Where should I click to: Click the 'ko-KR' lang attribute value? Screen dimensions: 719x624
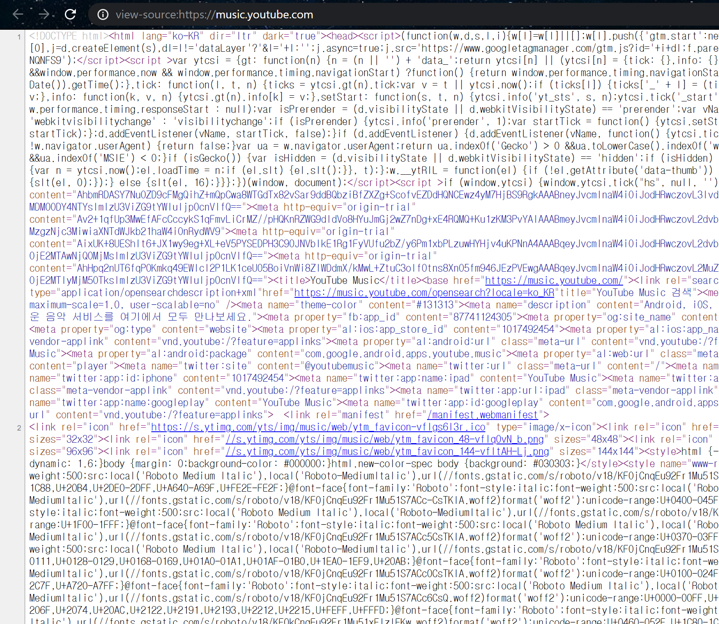pos(186,36)
